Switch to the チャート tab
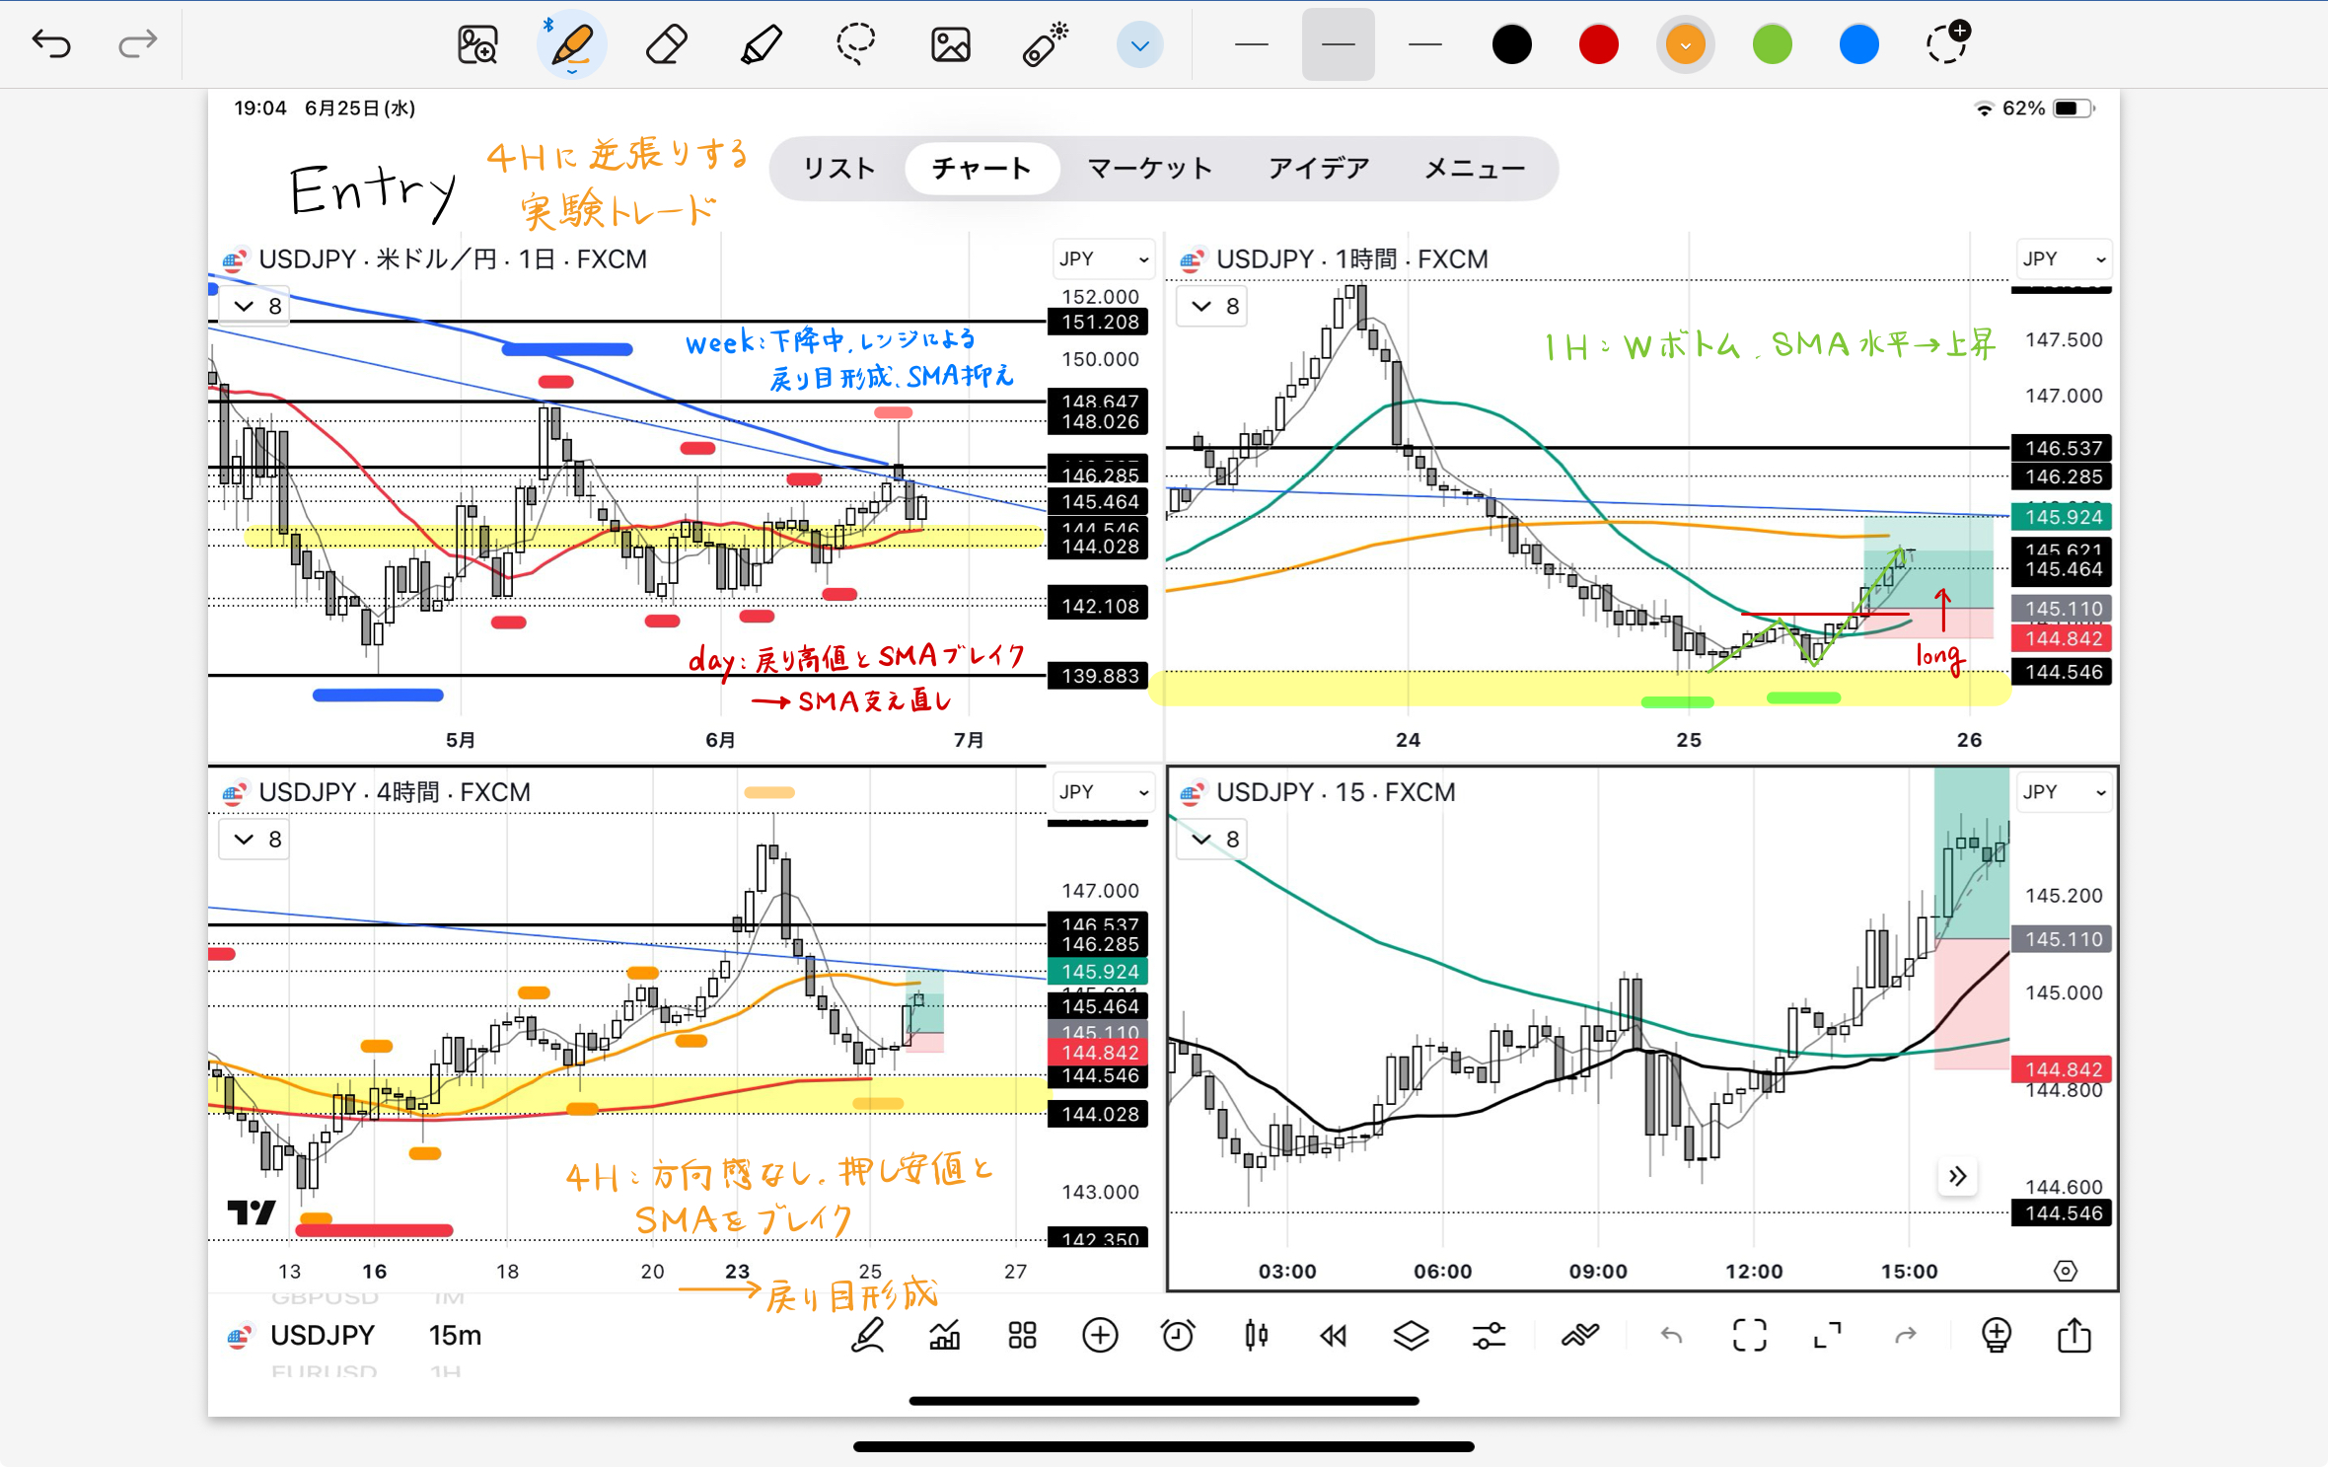Screen dimensions: 2328x1467 [x=982, y=169]
